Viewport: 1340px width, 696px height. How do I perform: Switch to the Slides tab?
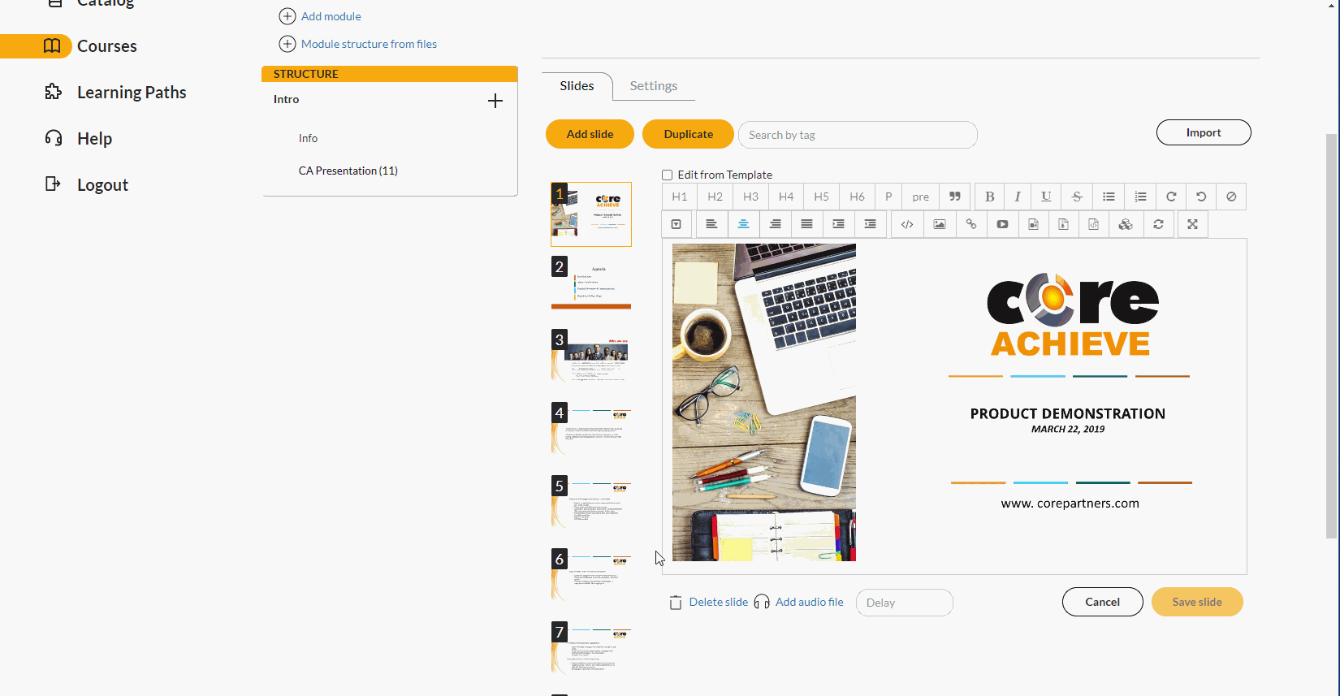point(577,85)
